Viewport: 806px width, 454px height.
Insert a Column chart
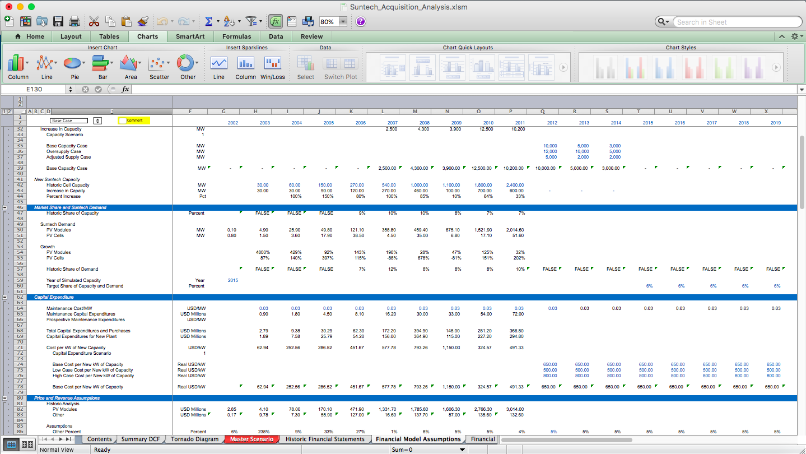pos(18,67)
